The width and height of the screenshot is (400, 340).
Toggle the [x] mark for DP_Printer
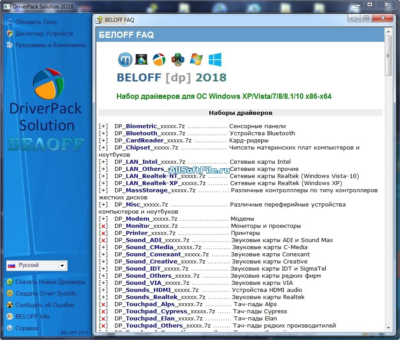(103, 233)
